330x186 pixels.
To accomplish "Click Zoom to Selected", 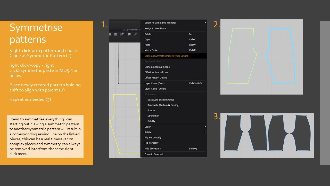I will point(154,154).
